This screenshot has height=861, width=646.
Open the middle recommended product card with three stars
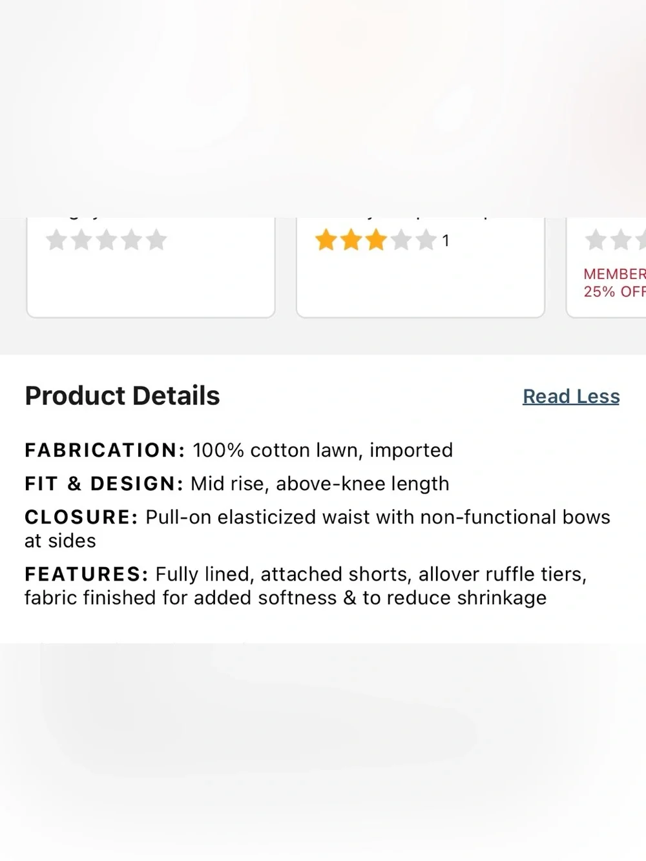click(421, 267)
